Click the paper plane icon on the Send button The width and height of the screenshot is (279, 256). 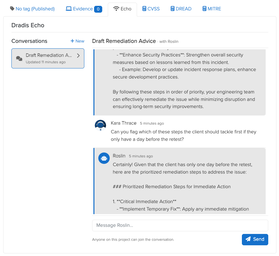[x=248, y=239]
